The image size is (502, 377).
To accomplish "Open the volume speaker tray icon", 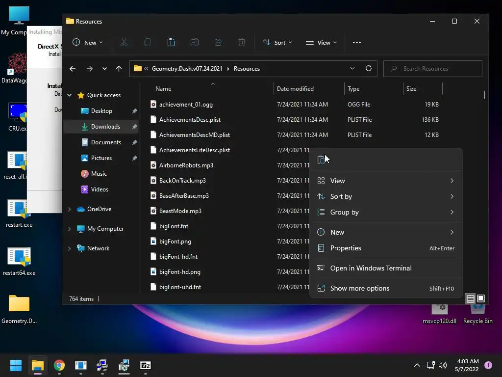I will (443, 365).
